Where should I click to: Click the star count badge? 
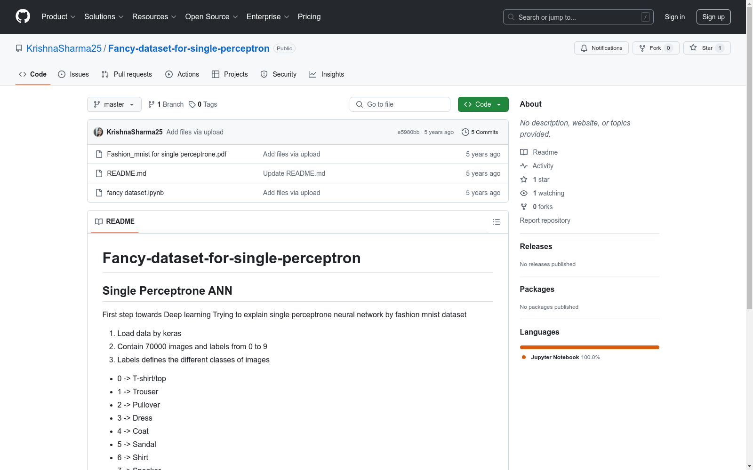tap(720, 48)
